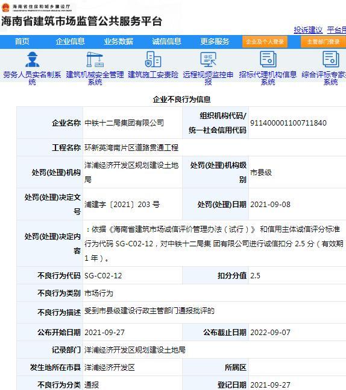
Task: Follow the partly visible 平台 link at top right
Action: [x=336, y=30]
